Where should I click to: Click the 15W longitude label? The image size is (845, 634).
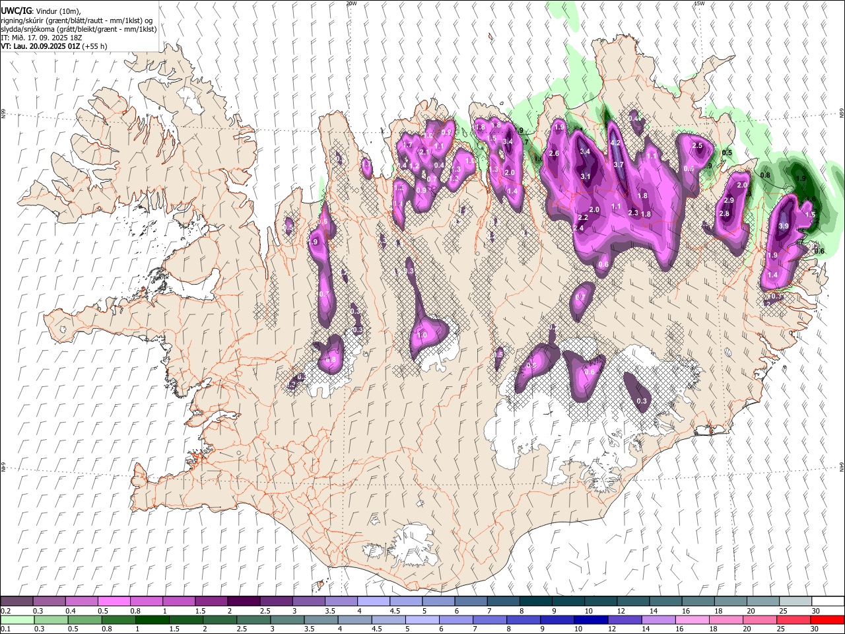coord(699,3)
